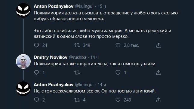Open Anton Pozdnyakov name in first tweet
The image size is (194, 109).
(x=54, y=6)
